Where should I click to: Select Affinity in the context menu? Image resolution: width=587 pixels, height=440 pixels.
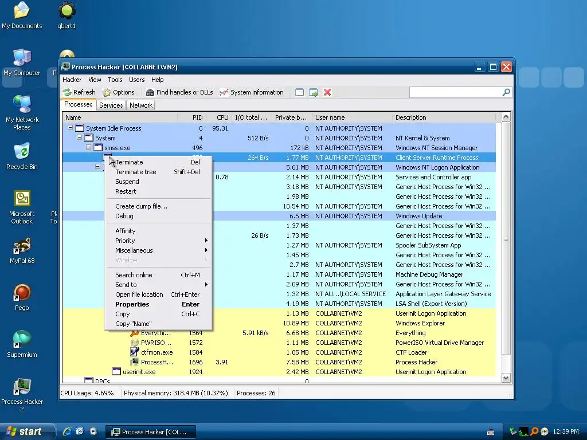(x=158, y=231)
